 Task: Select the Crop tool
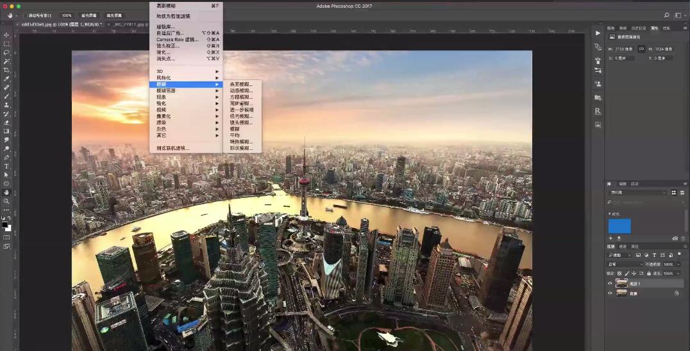point(6,70)
